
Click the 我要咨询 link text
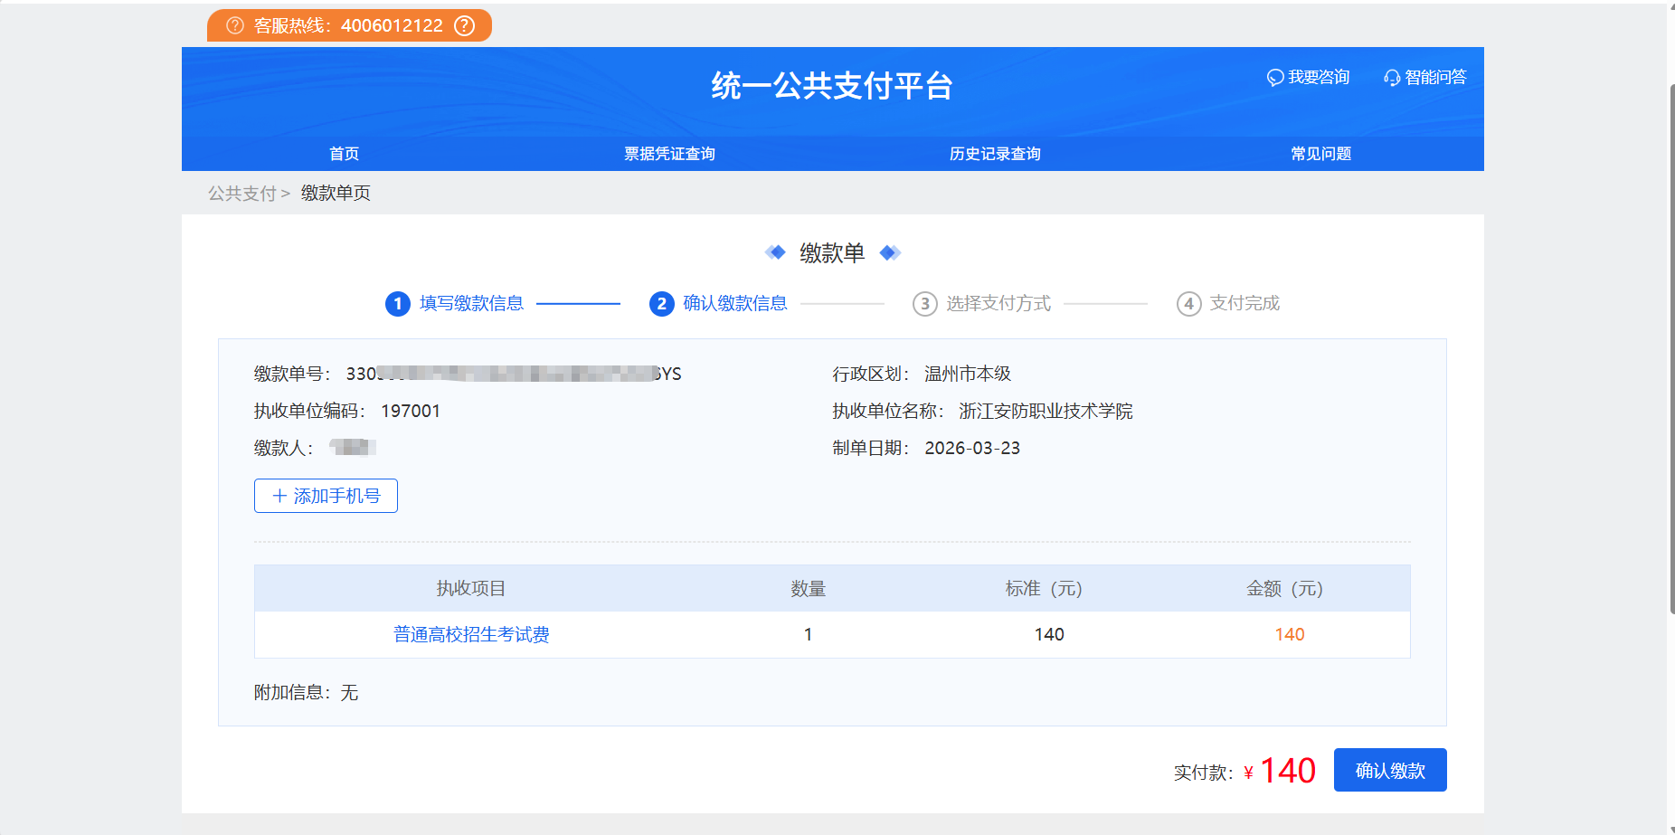(1319, 78)
